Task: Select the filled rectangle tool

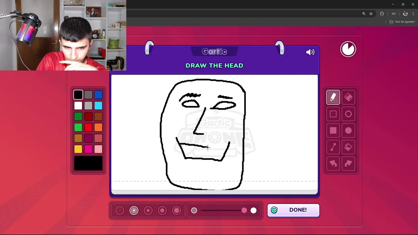Action: pyautogui.click(x=333, y=131)
